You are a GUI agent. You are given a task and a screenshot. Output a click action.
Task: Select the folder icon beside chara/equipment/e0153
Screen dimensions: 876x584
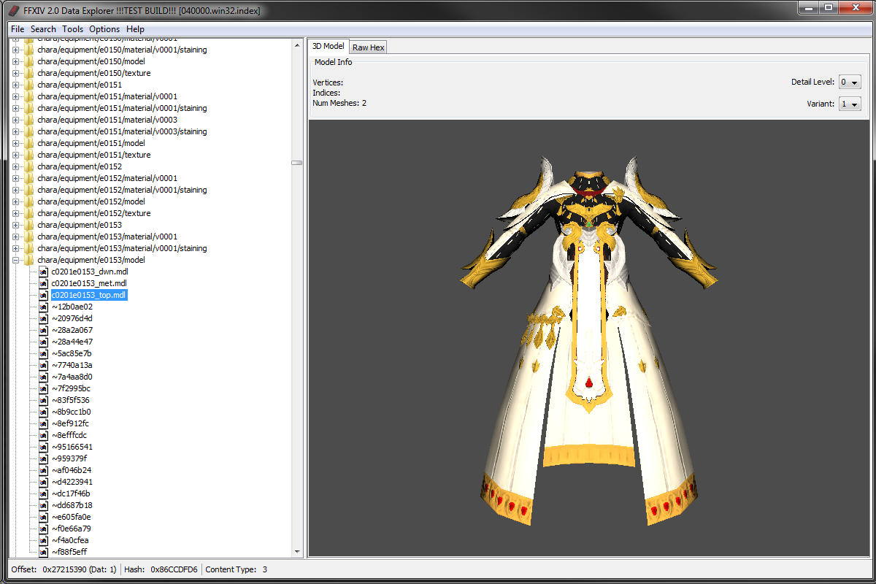point(29,225)
